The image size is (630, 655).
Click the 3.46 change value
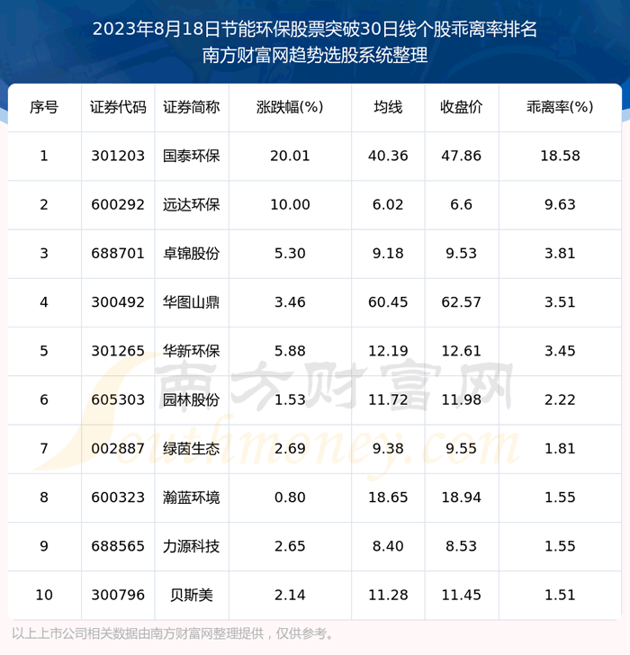click(x=290, y=302)
